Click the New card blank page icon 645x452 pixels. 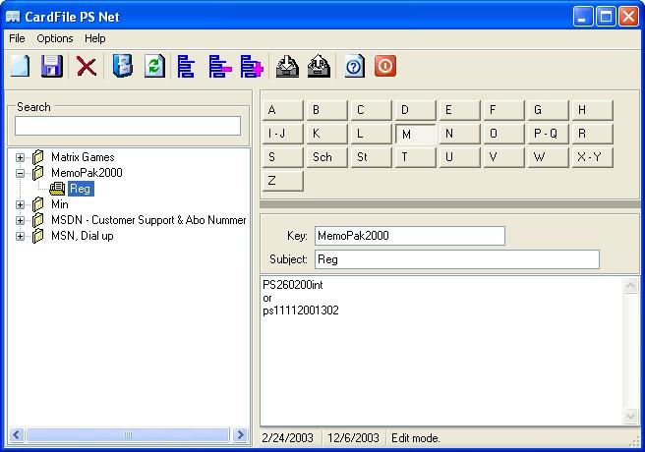[21, 66]
